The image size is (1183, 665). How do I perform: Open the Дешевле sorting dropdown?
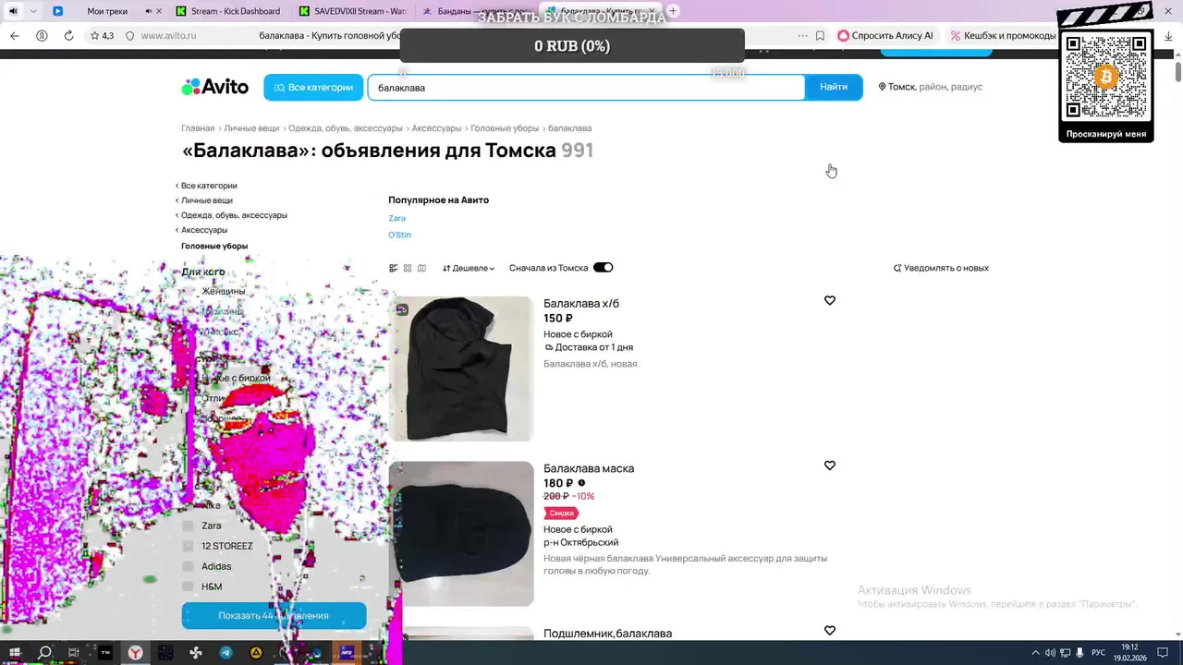(x=469, y=268)
